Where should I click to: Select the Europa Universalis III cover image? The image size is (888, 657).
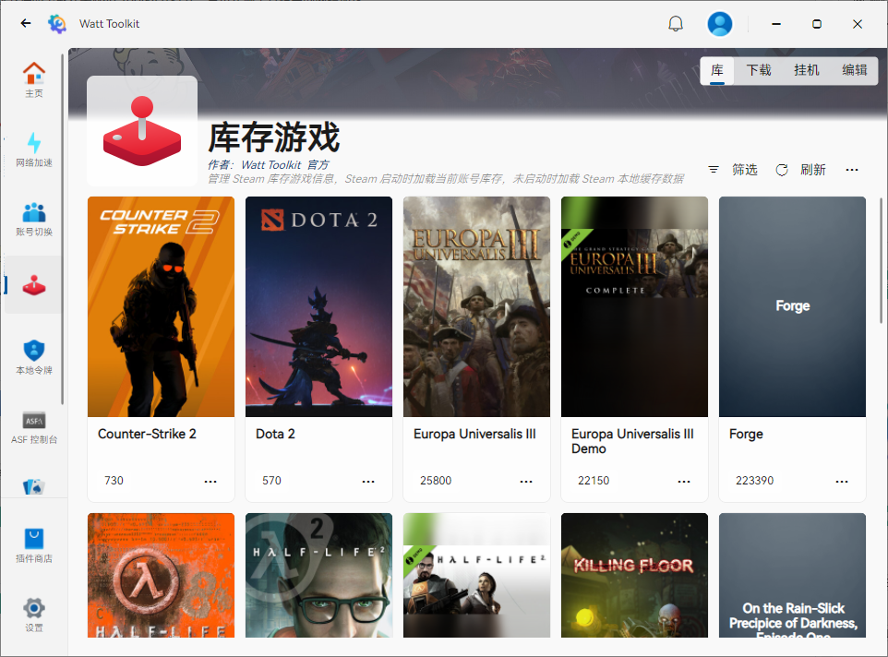pyautogui.click(x=477, y=306)
